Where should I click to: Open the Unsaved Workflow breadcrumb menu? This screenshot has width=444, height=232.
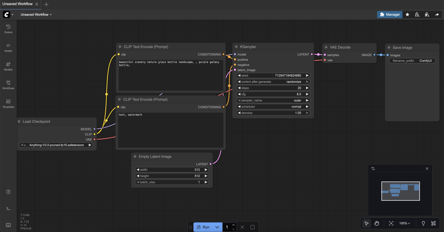36,14
